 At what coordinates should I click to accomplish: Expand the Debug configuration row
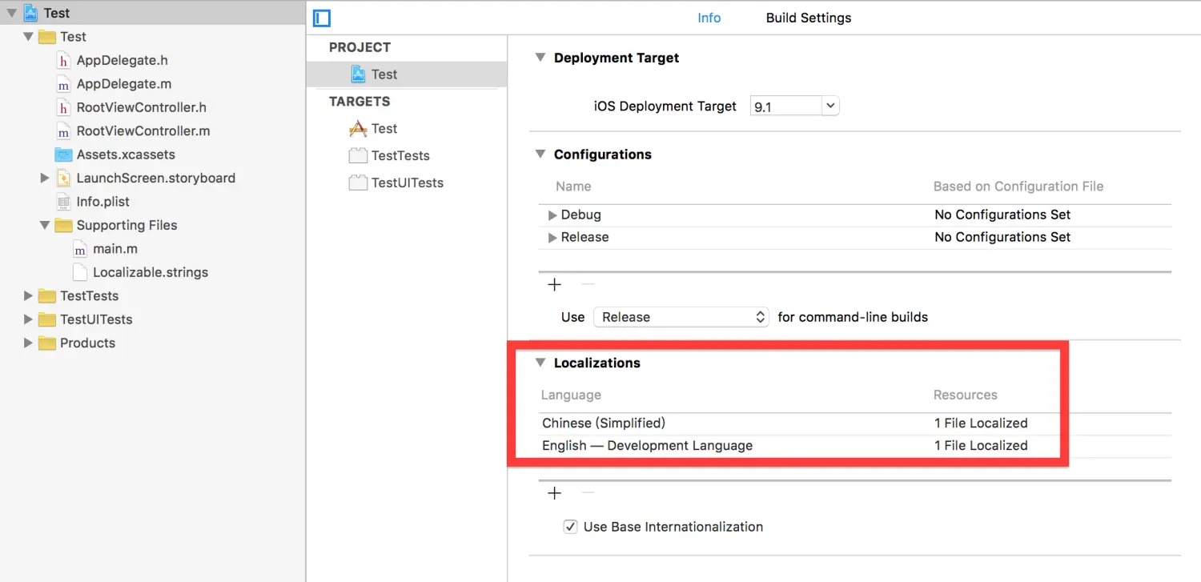552,215
